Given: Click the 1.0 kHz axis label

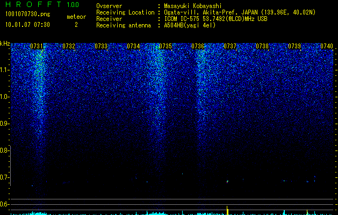Looking at the screenshot, I should 5,97.
